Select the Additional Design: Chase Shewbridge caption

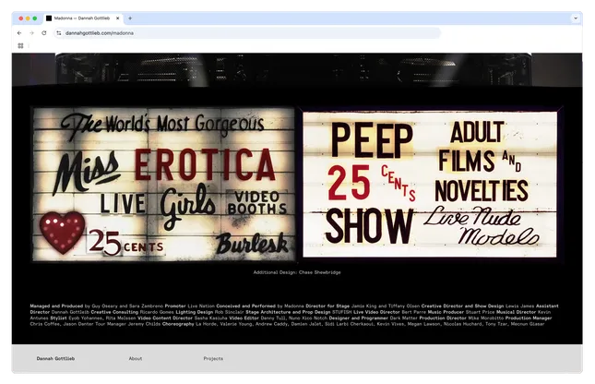[x=297, y=272]
